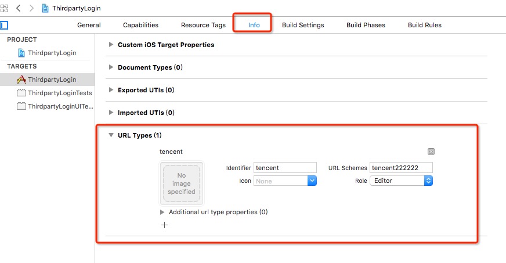
Task: Open the Role dropdown set to Editor
Action: point(428,181)
